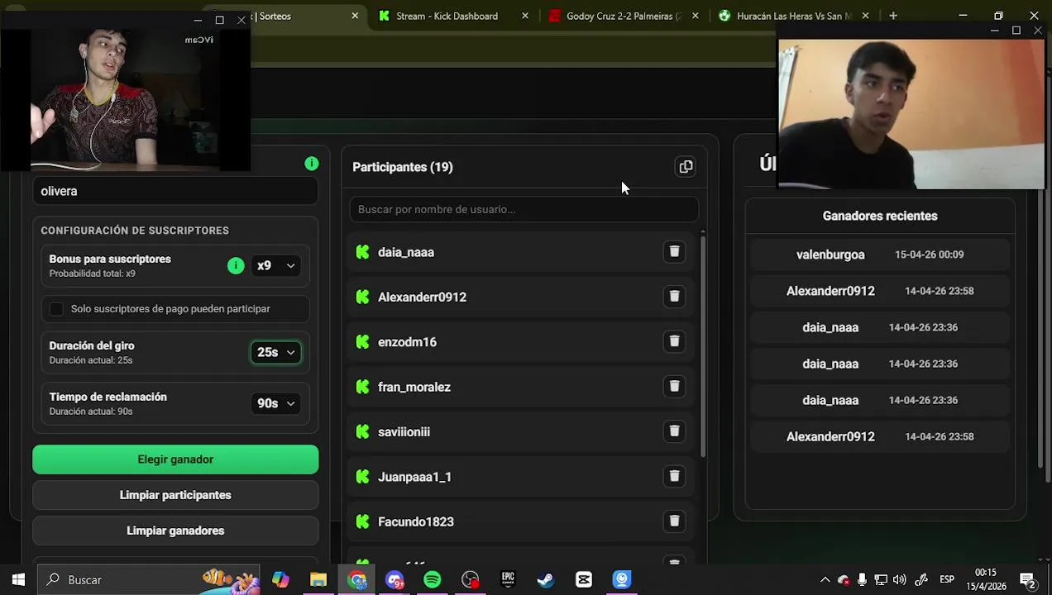Click the participants list scrollbar
Image resolution: width=1052 pixels, height=595 pixels.
click(703, 347)
